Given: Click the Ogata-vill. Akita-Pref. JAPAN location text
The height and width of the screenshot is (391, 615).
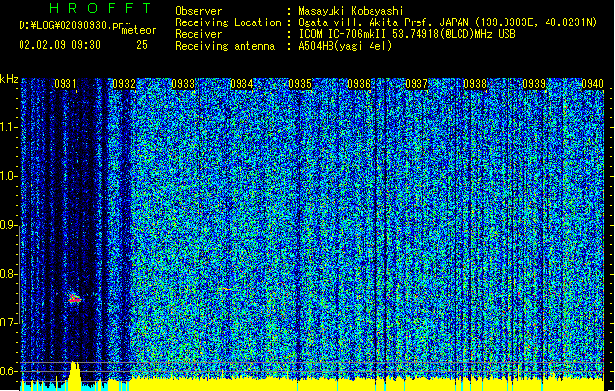Looking at the screenshot, I should pos(448,22).
